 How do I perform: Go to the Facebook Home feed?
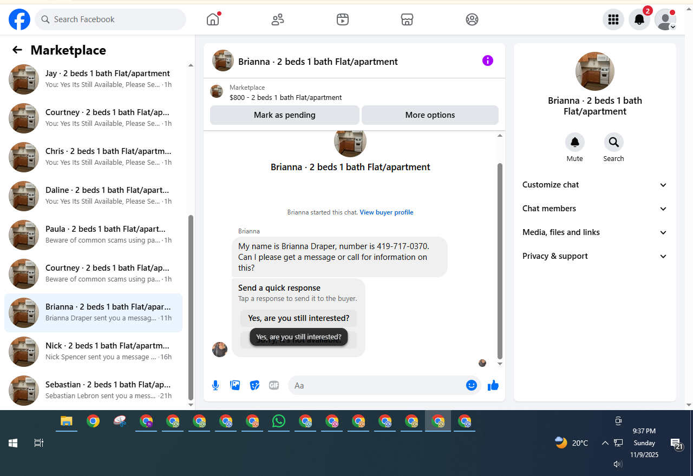point(213,19)
